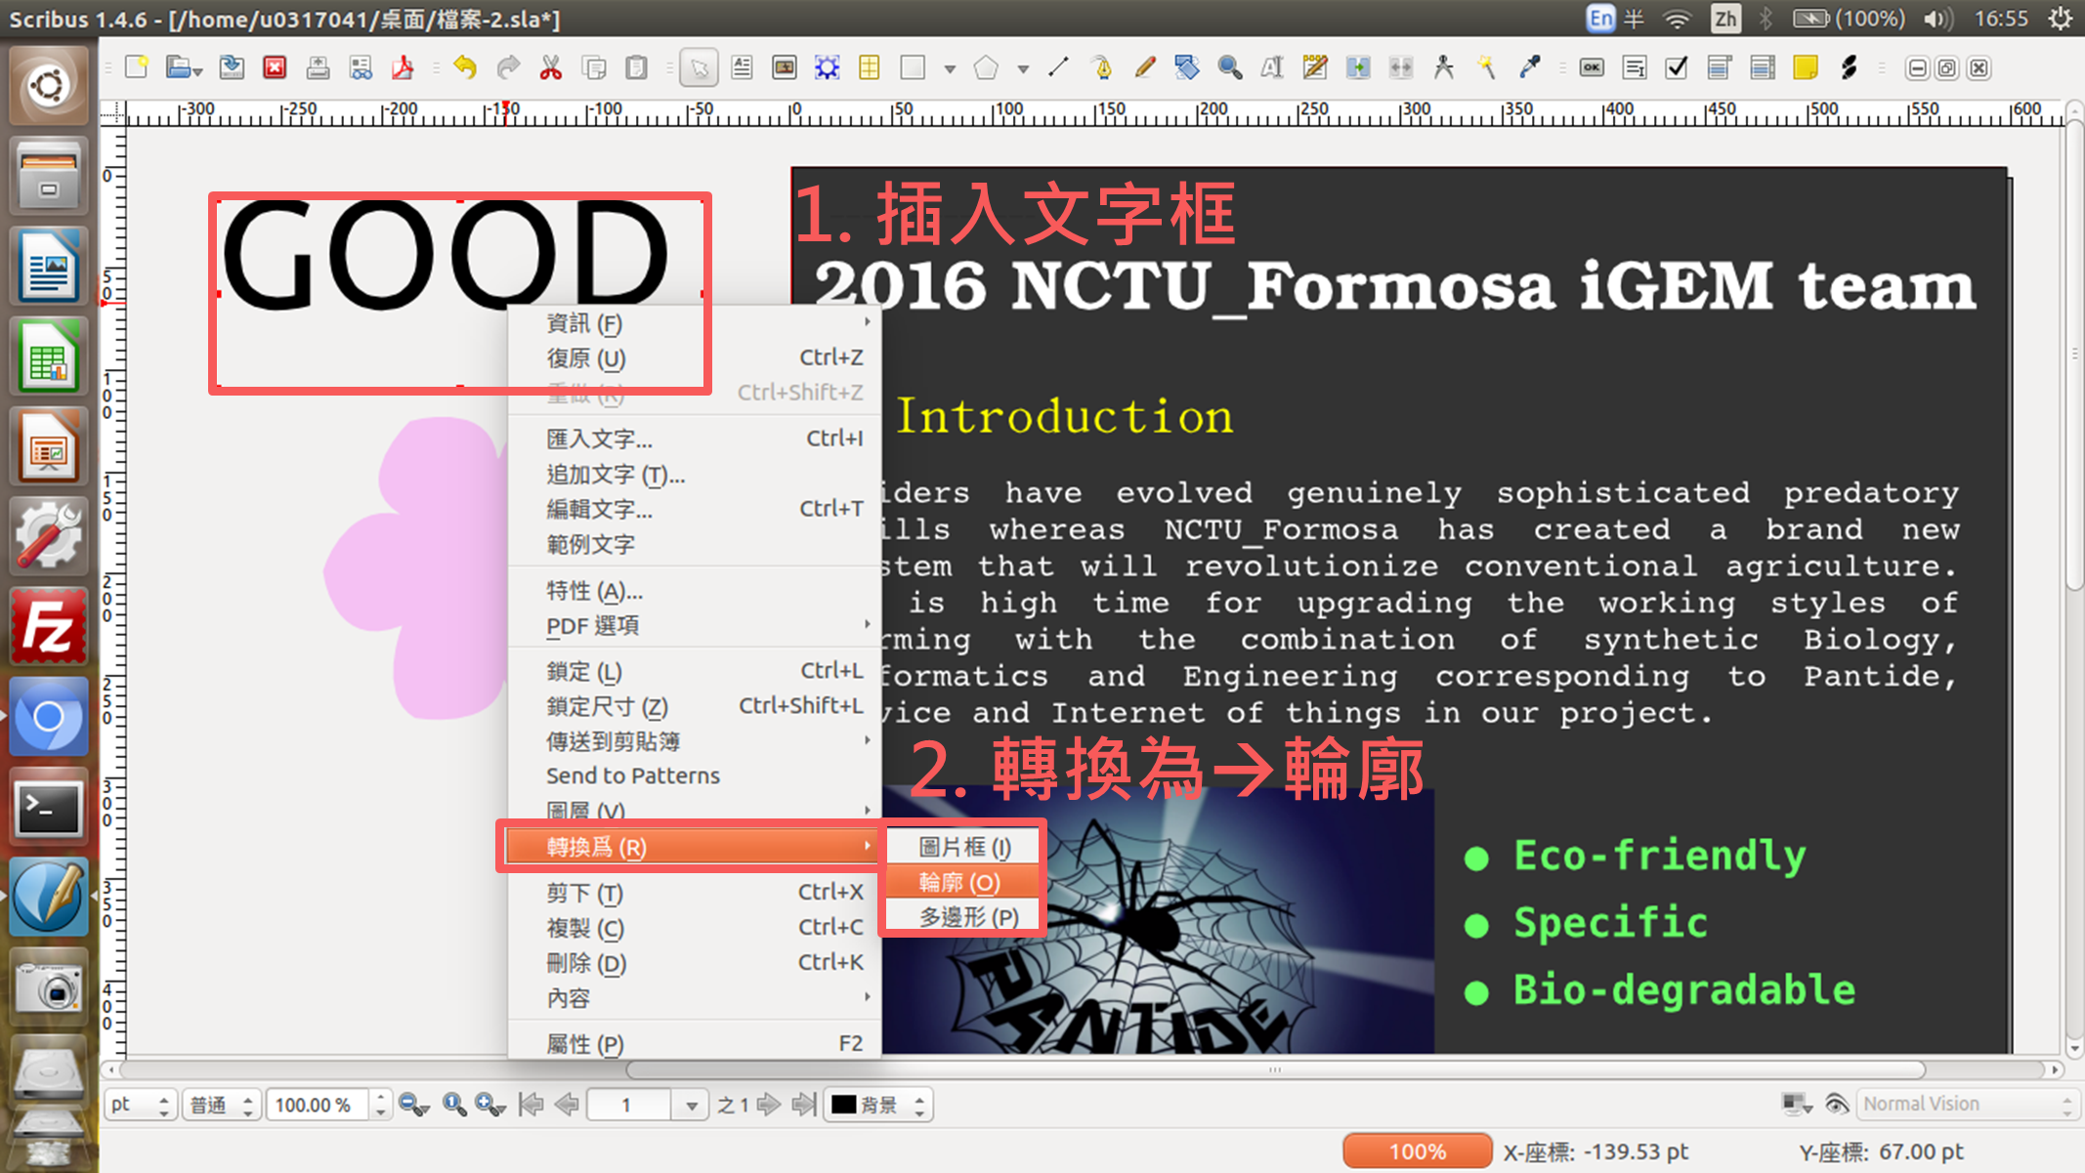Create a new document with the New icon
This screenshot has height=1173, width=2085.
click(137, 67)
